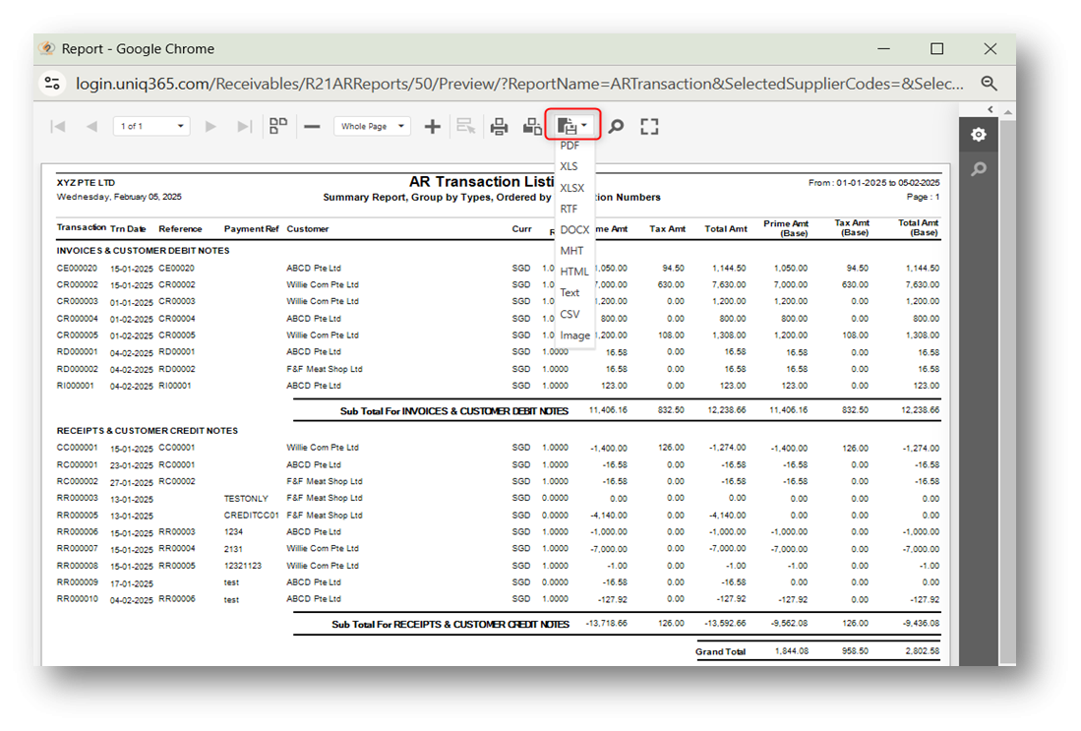Choose Text export format
Viewport: 1081px width, 731px height.
(570, 292)
